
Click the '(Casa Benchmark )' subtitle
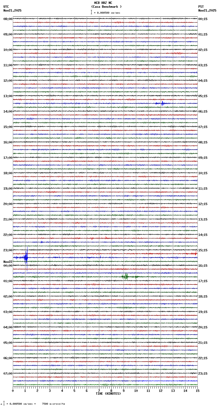pyautogui.click(x=106, y=7)
